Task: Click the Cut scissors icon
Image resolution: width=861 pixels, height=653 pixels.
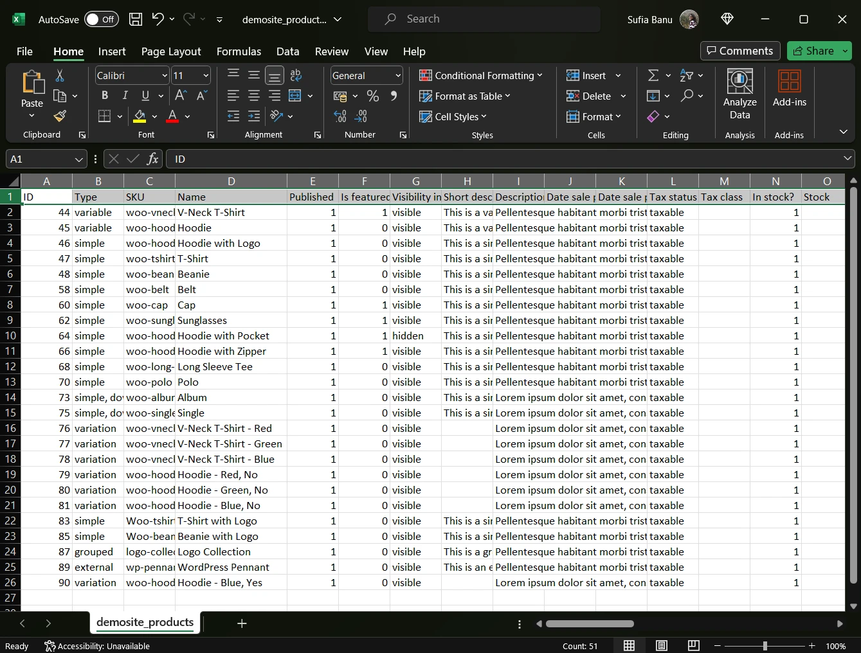Action: 60,76
